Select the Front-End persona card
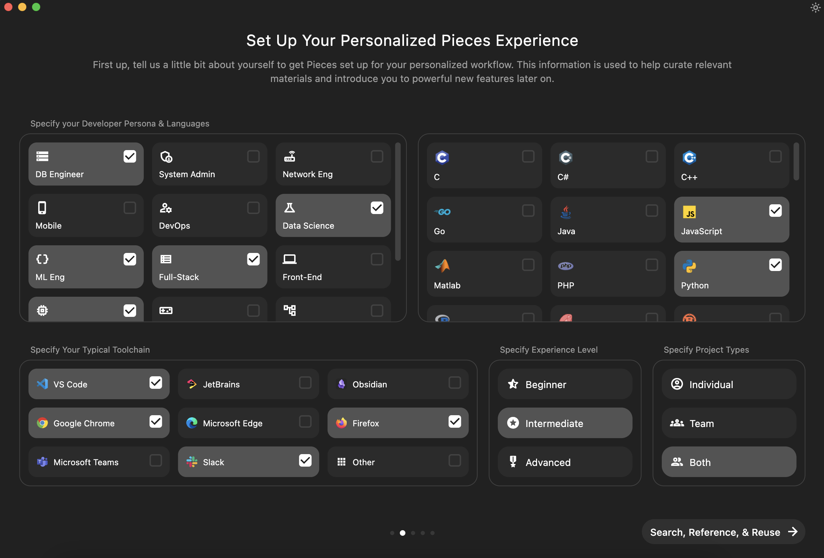 tap(332, 267)
